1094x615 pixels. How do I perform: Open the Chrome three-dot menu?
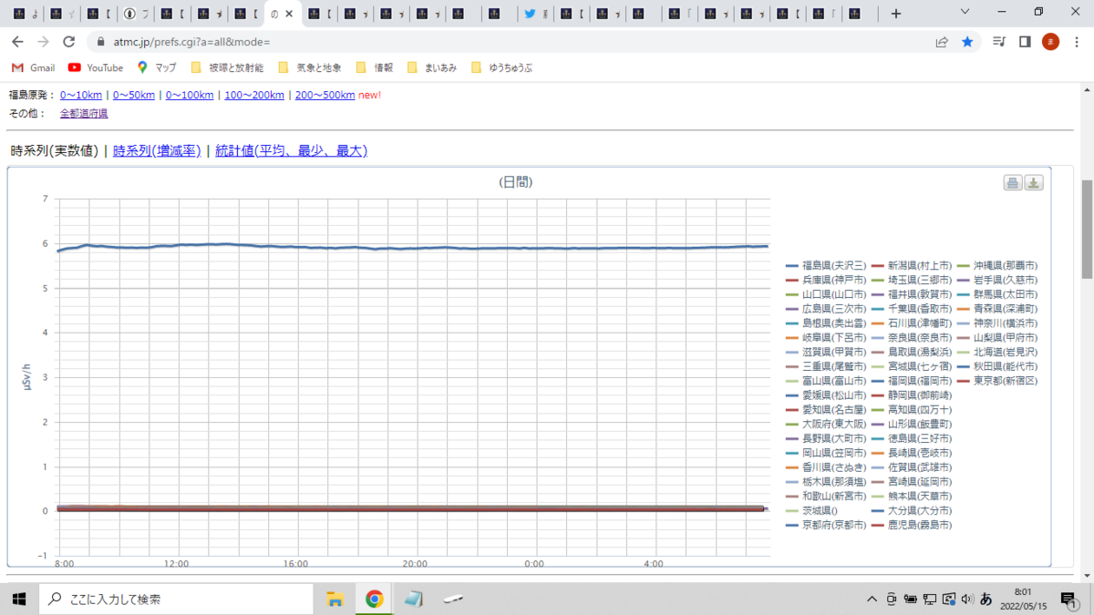pyautogui.click(x=1076, y=42)
